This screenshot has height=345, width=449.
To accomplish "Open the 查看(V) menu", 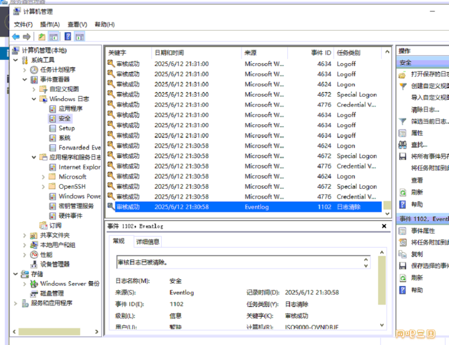I will tap(77, 25).
